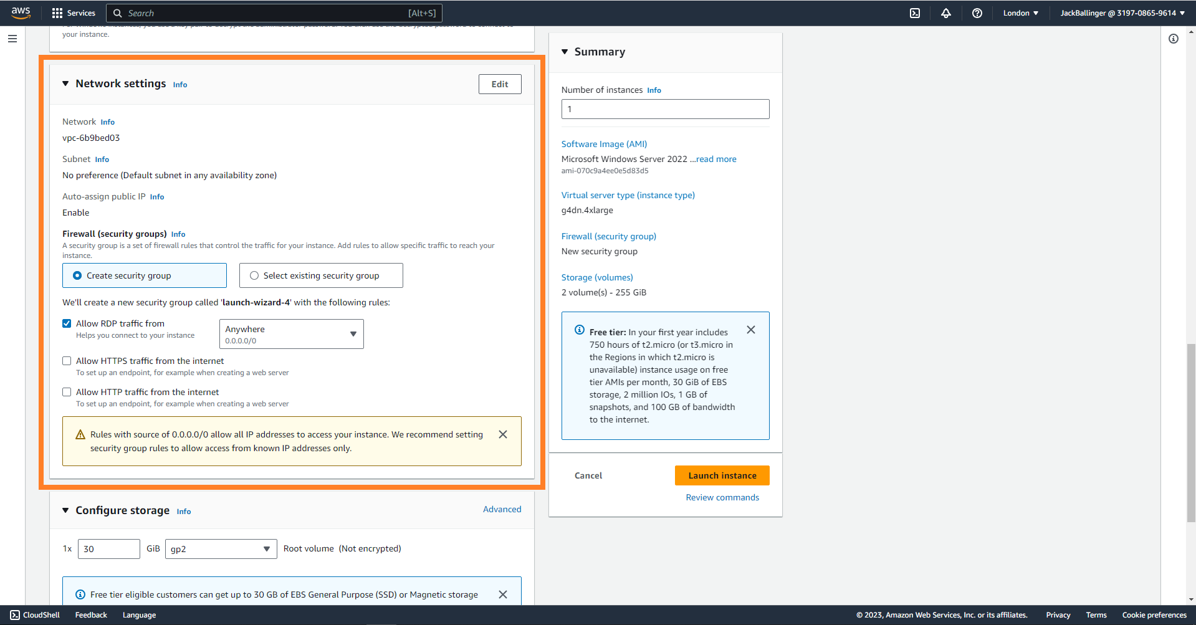The image size is (1196, 625).
Task: Open the London region menu
Action: pyautogui.click(x=1020, y=13)
